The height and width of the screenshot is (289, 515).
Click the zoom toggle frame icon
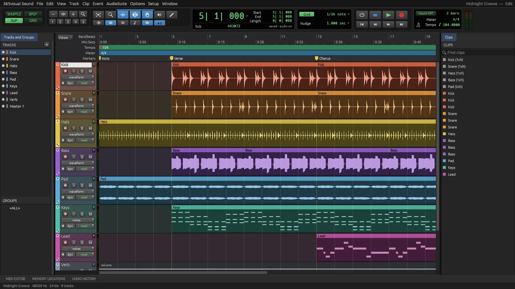coord(98,15)
